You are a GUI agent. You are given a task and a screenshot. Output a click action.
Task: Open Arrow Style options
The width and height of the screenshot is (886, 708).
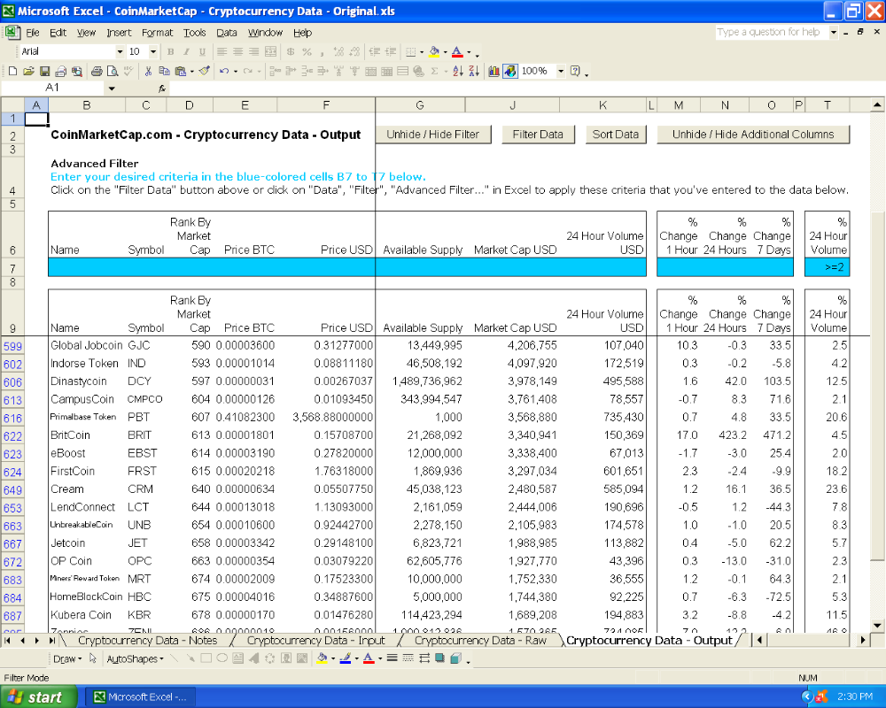[x=424, y=658]
